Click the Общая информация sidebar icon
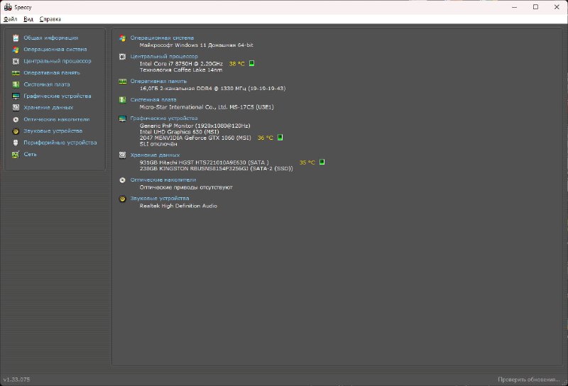The height and width of the screenshot is (386, 568). click(x=16, y=38)
